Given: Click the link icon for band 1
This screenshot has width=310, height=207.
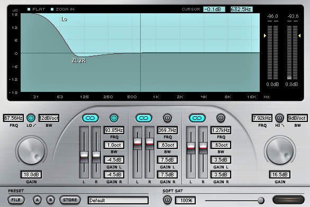Looking at the screenshot, I should (x=90, y=118).
